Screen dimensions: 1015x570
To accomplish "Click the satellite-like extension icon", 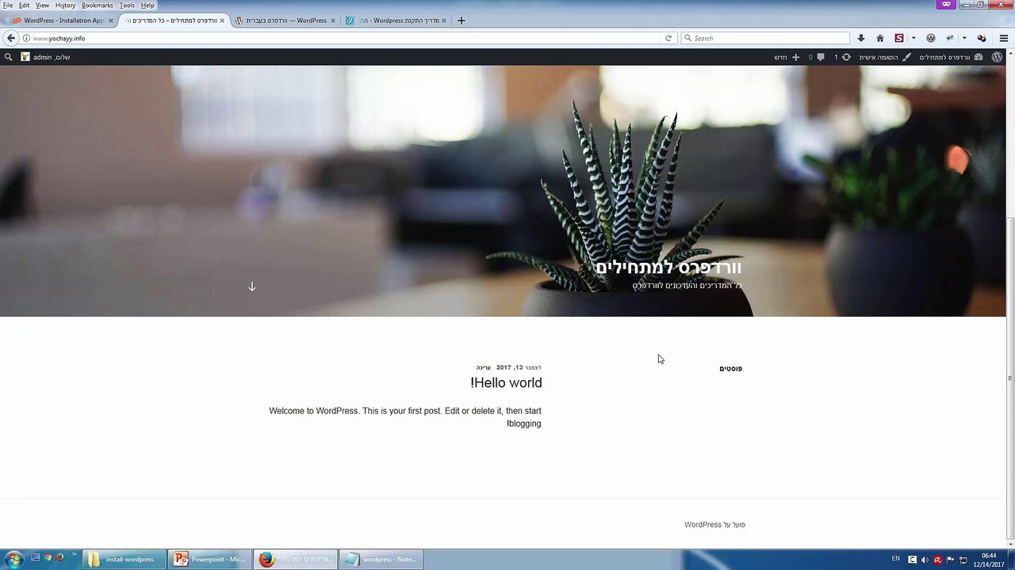I will (950, 38).
